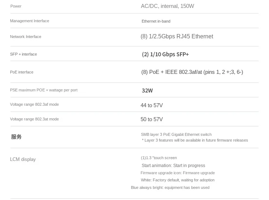Image resolution: width=269 pixels, height=200 pixels.
Task: Select the Firmware upgrade icon description line
Action: 178,173
